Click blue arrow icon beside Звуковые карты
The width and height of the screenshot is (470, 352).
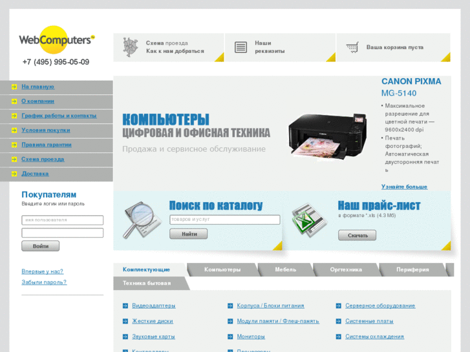pyautogui.click(x=125, y=336)
